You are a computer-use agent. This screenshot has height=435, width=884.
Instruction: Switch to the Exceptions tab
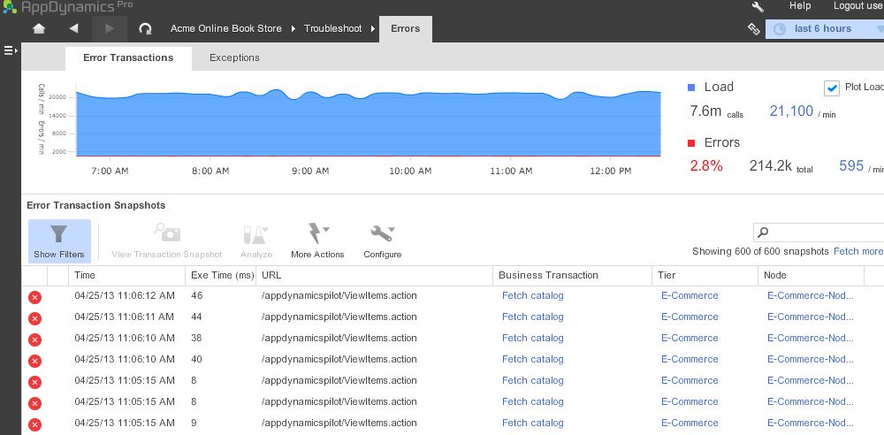point(234,57)
